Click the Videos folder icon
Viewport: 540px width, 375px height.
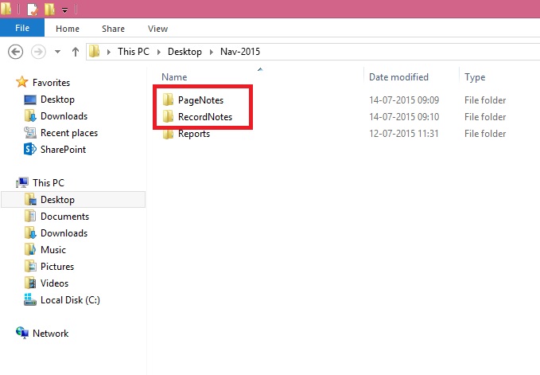click(30, 283)
